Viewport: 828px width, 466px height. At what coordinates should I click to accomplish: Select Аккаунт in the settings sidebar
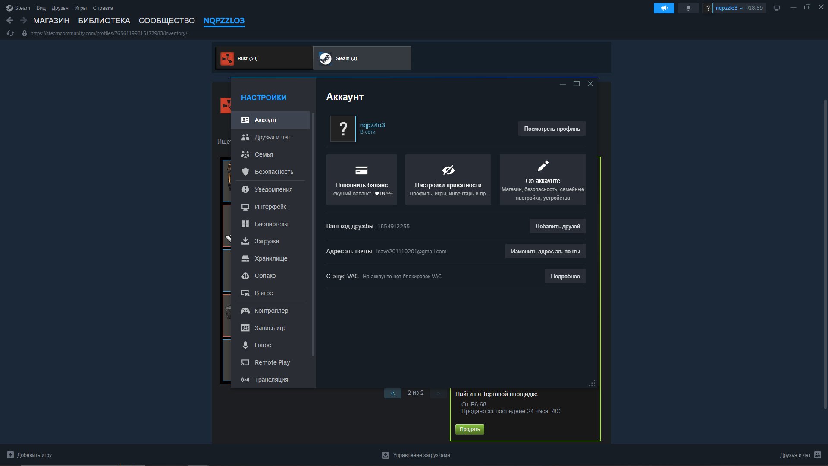270,120
